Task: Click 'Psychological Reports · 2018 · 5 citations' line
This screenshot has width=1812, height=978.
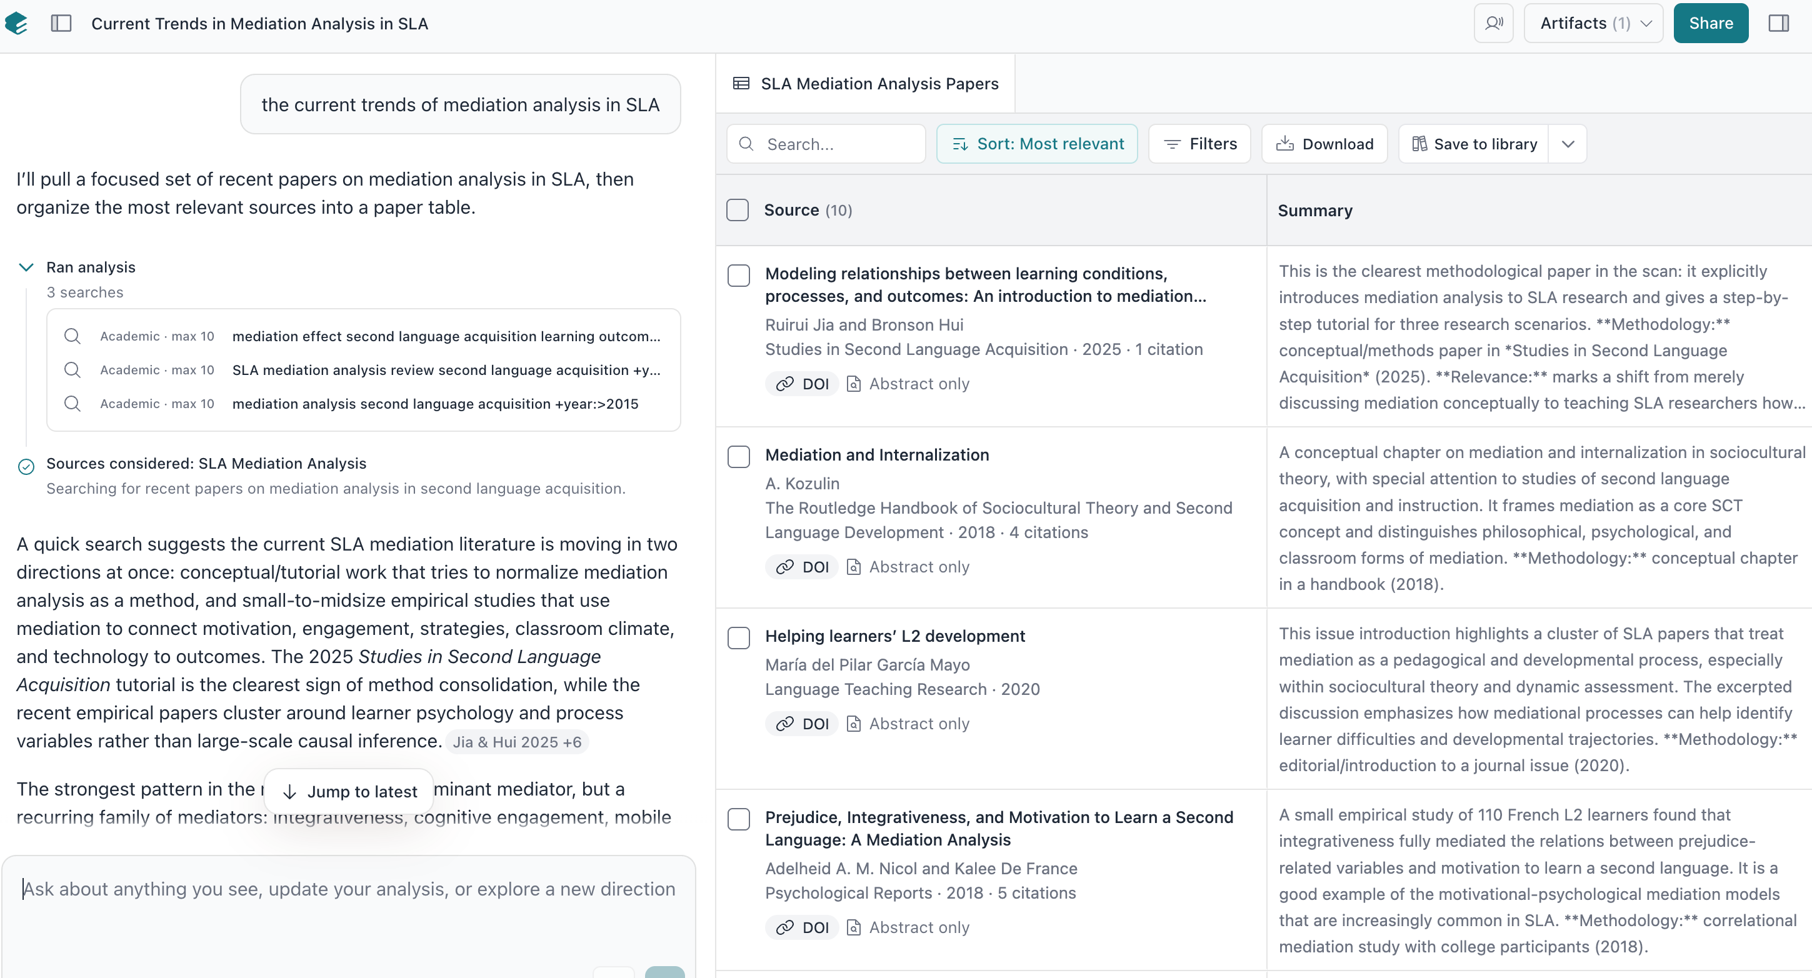Action: (x=920, y=893)
